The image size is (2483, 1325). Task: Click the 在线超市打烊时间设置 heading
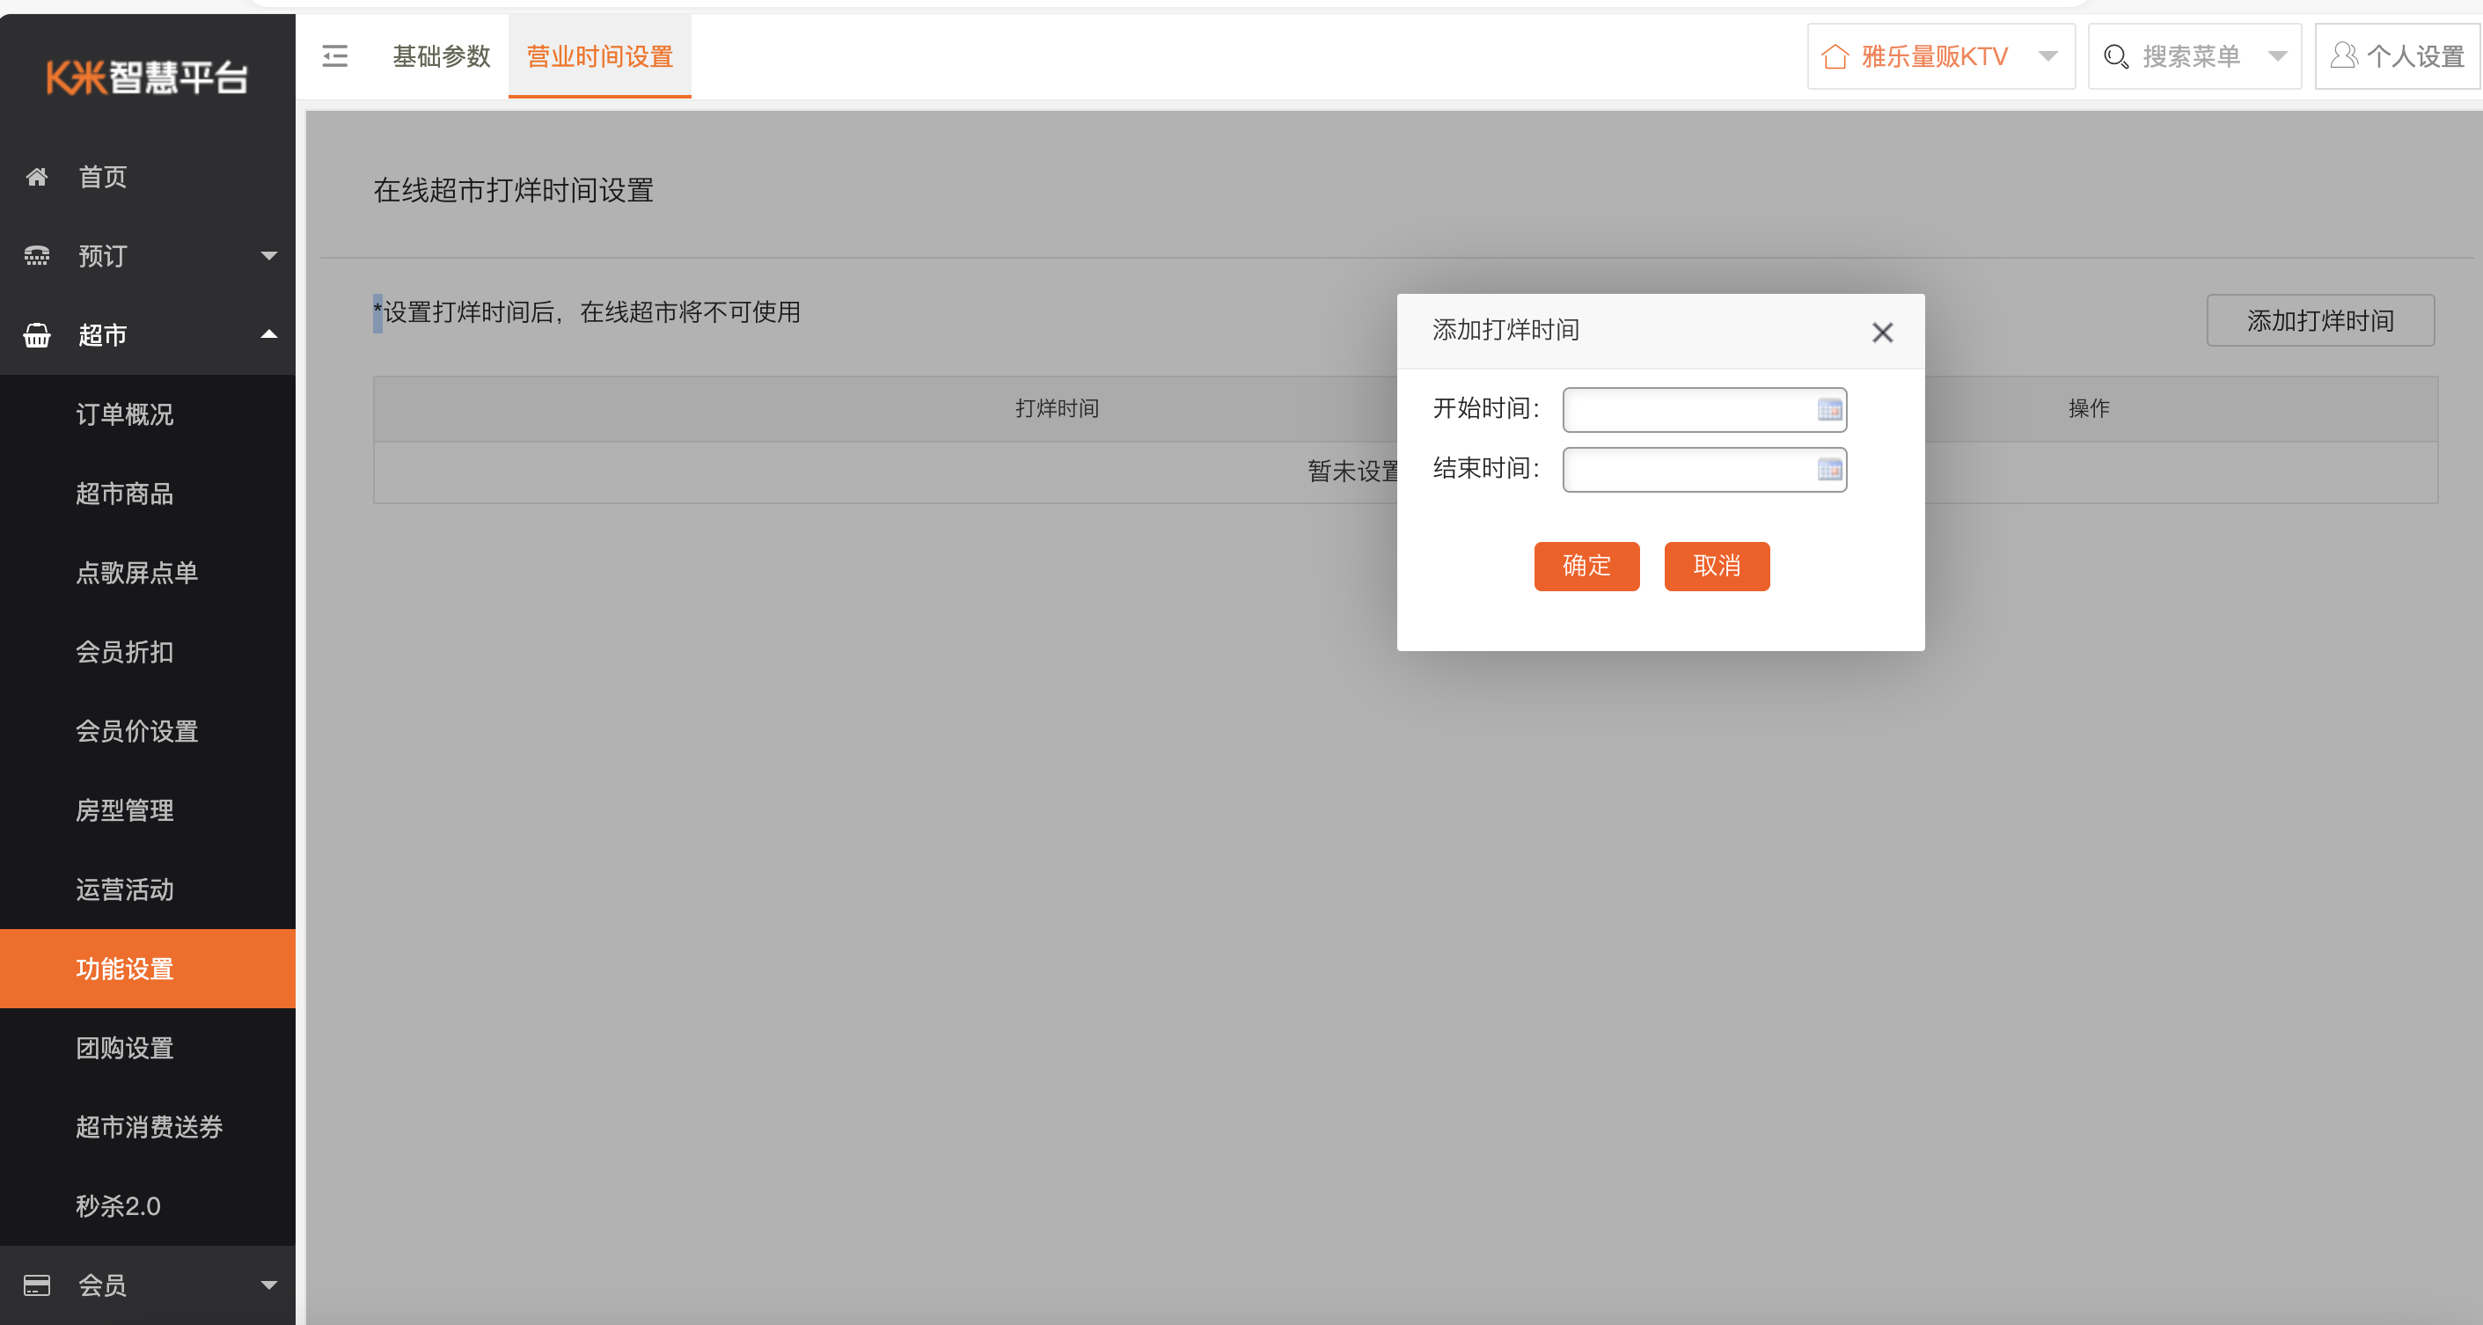(514, 190)
